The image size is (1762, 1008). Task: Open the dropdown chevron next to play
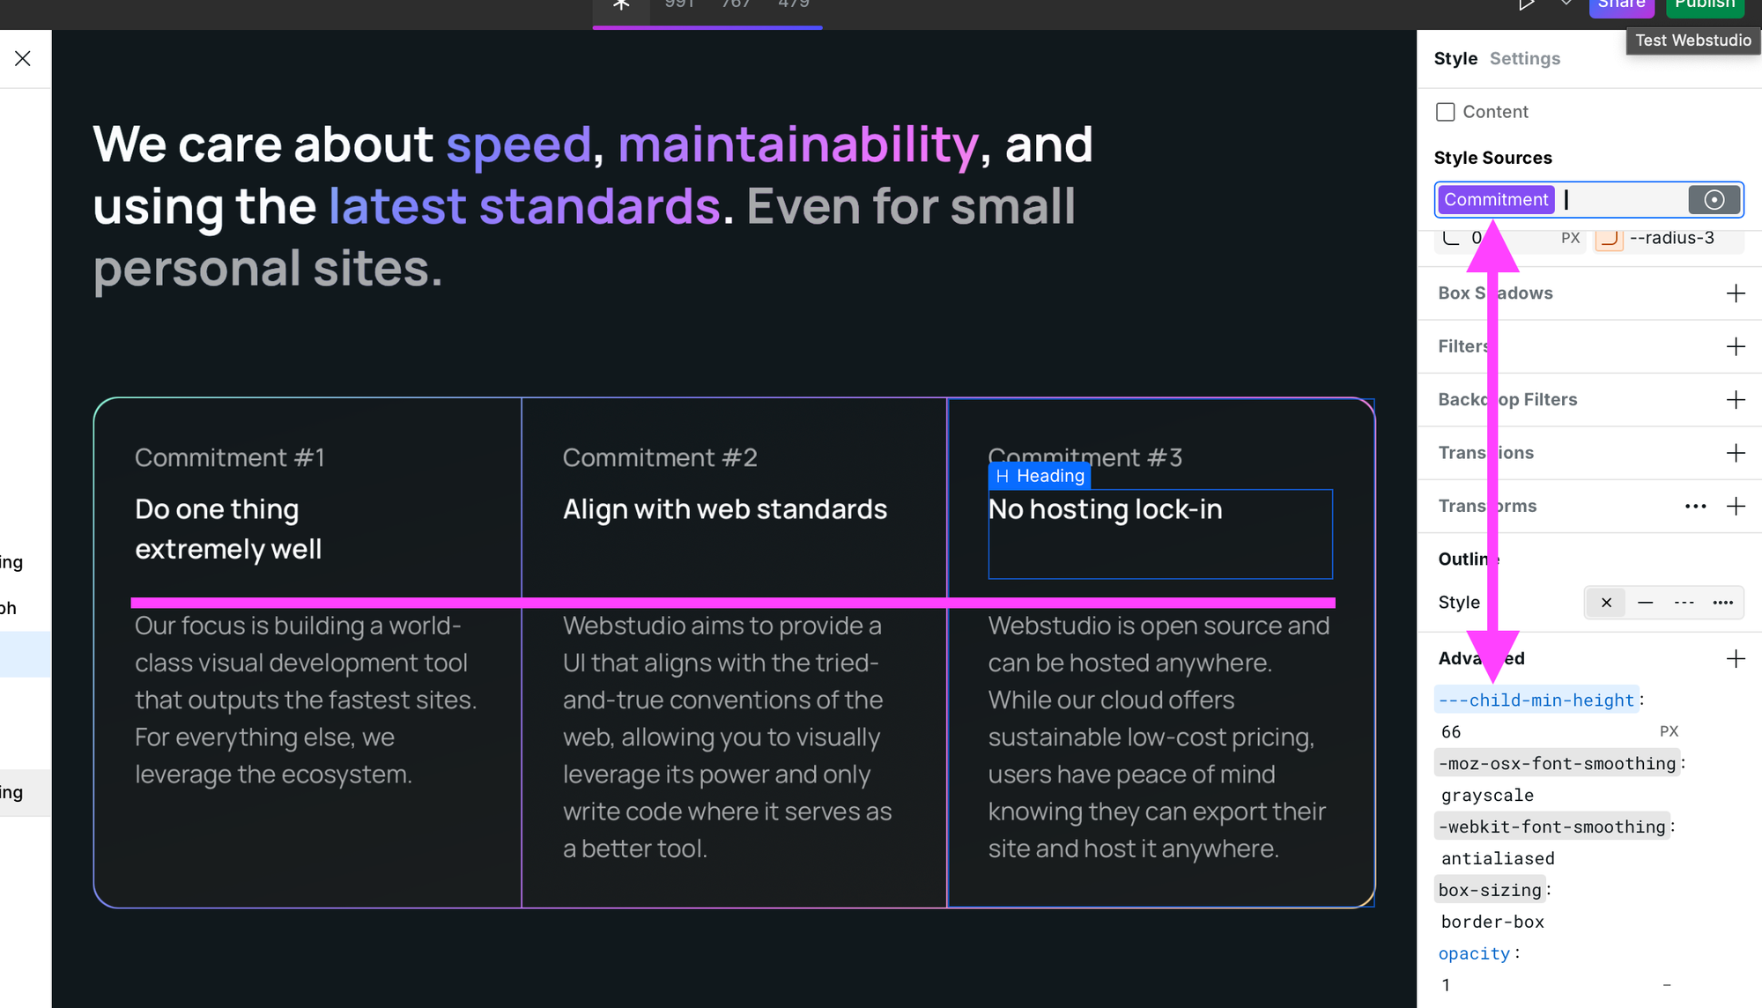click(x=1566, y=4)
